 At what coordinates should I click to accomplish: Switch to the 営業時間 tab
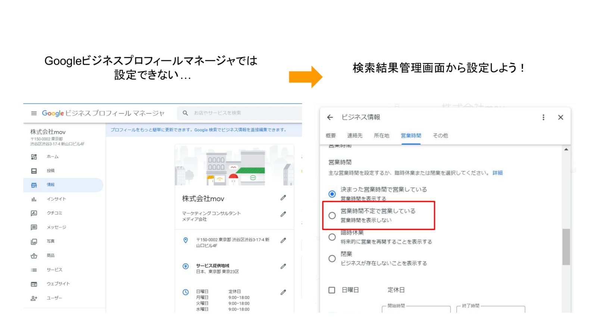coord(411,136)
